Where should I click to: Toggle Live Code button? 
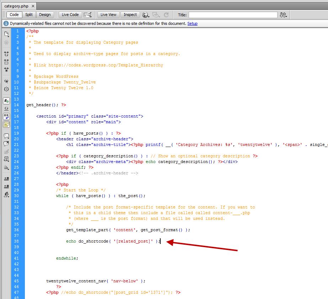70,15
